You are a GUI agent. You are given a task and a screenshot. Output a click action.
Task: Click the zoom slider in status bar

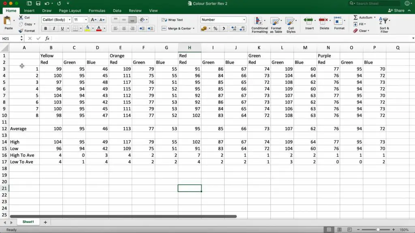click(x=378, y=230)
